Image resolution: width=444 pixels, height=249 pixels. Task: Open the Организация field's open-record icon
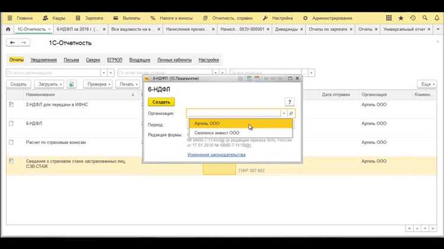pos(291,114)
